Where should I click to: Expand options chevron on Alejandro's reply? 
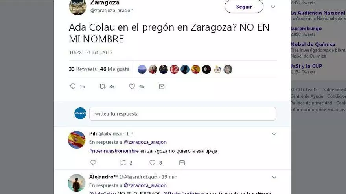click(274, 177)
